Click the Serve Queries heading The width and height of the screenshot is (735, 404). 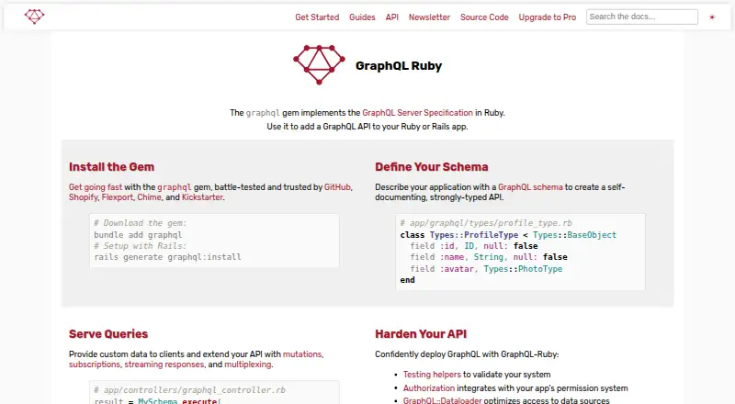coord(108,333)
